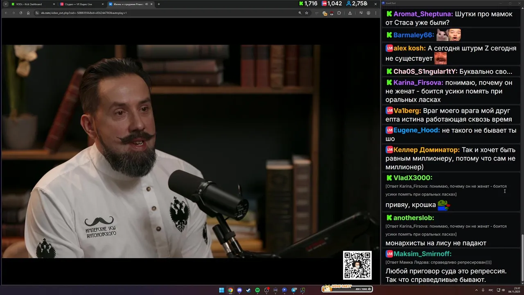Click the total viewers count 2,758

click(357, 3)
